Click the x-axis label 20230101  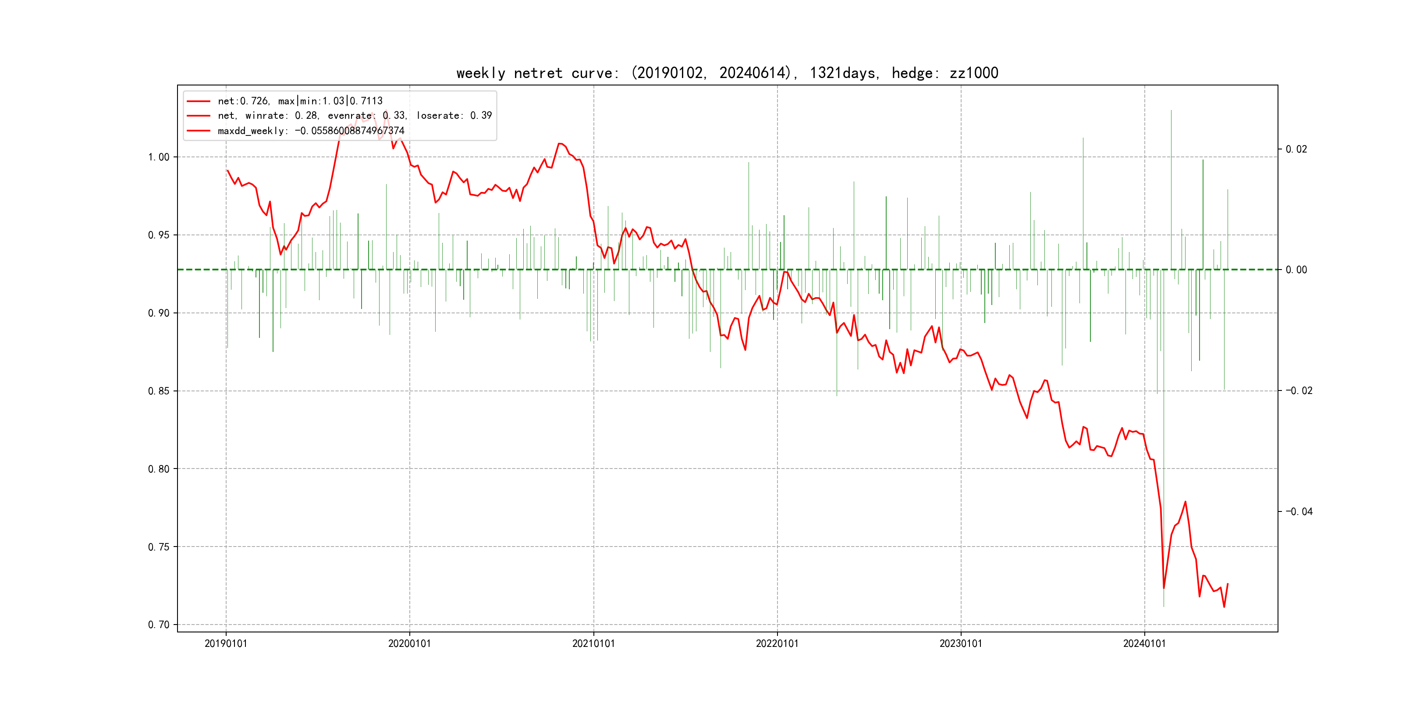[960, 643]
